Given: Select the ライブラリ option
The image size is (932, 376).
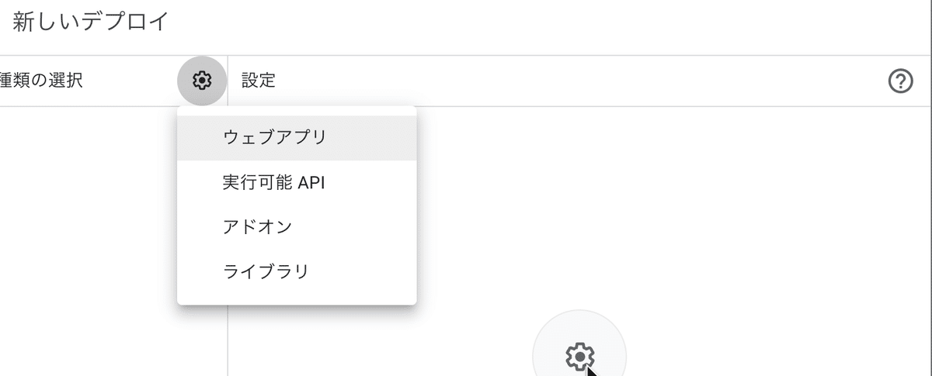Looking at the screenshot, I should (297, 272).
